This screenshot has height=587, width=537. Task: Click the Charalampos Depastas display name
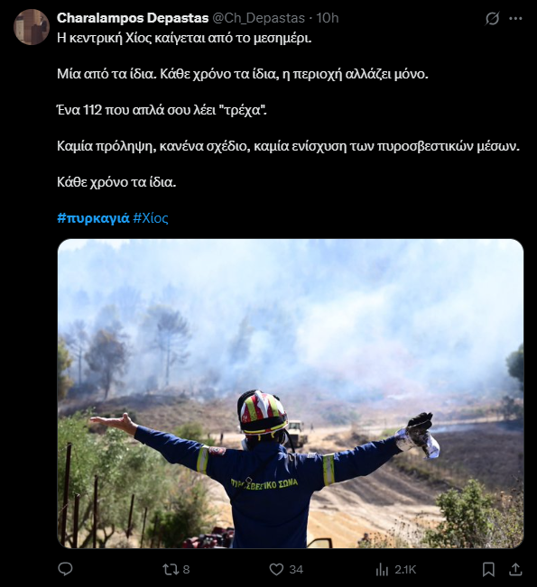[133, 18]
